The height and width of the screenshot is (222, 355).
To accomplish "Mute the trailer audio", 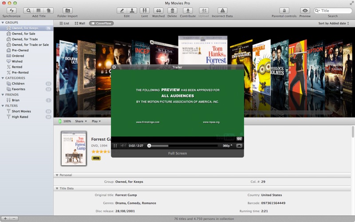I will pyautogui.click(x=123, y=146).
